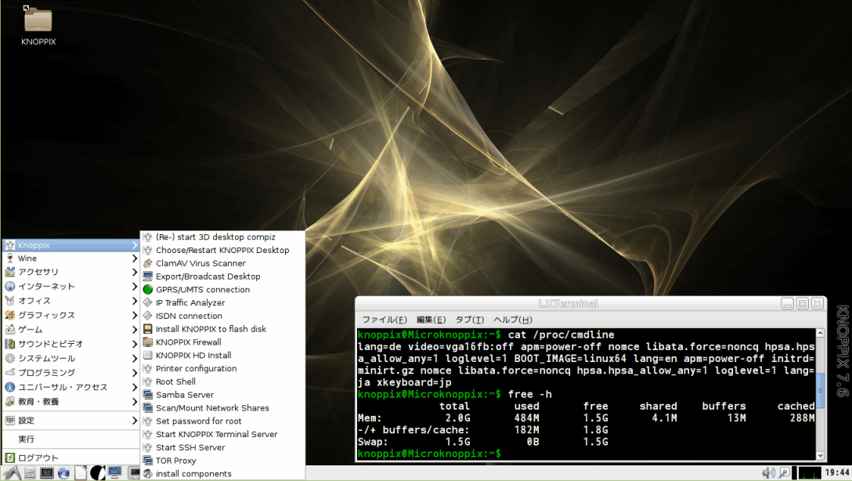The height and width of the screenshot is (481, 852).
Task: Click the Install KNOPPIX to flash disk icon
Action: coord(147,329)
